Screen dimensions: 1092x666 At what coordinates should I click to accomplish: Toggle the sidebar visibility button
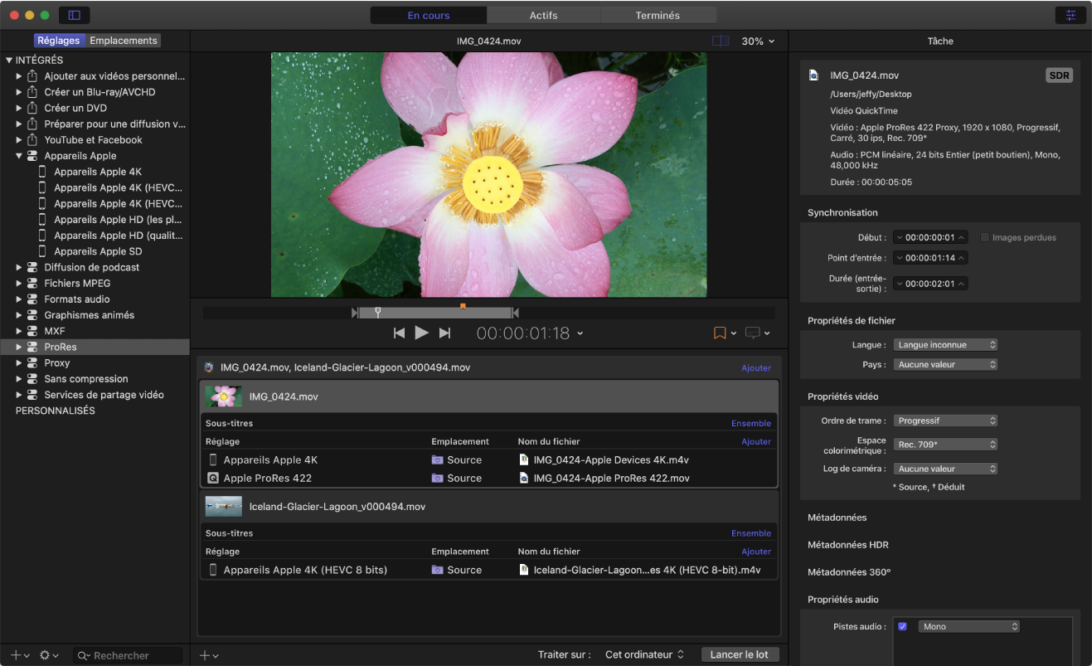(x=75, y=15)
